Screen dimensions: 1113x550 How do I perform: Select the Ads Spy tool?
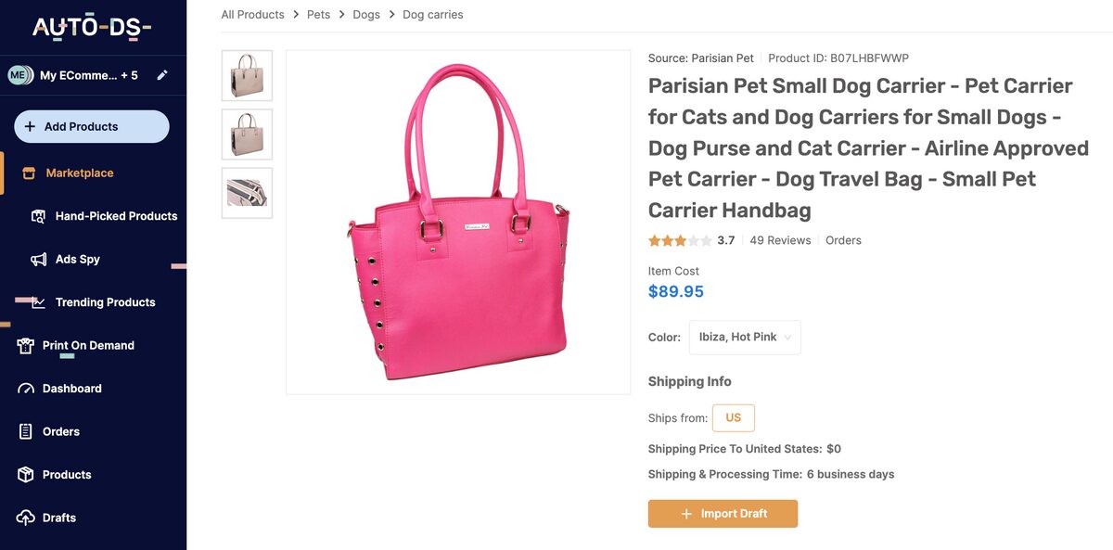click(x=78, y=259)
